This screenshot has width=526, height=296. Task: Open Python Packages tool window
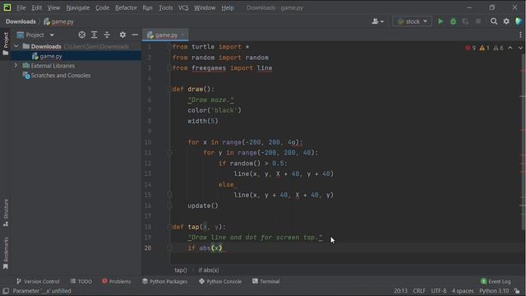click(x=164, y=281)
